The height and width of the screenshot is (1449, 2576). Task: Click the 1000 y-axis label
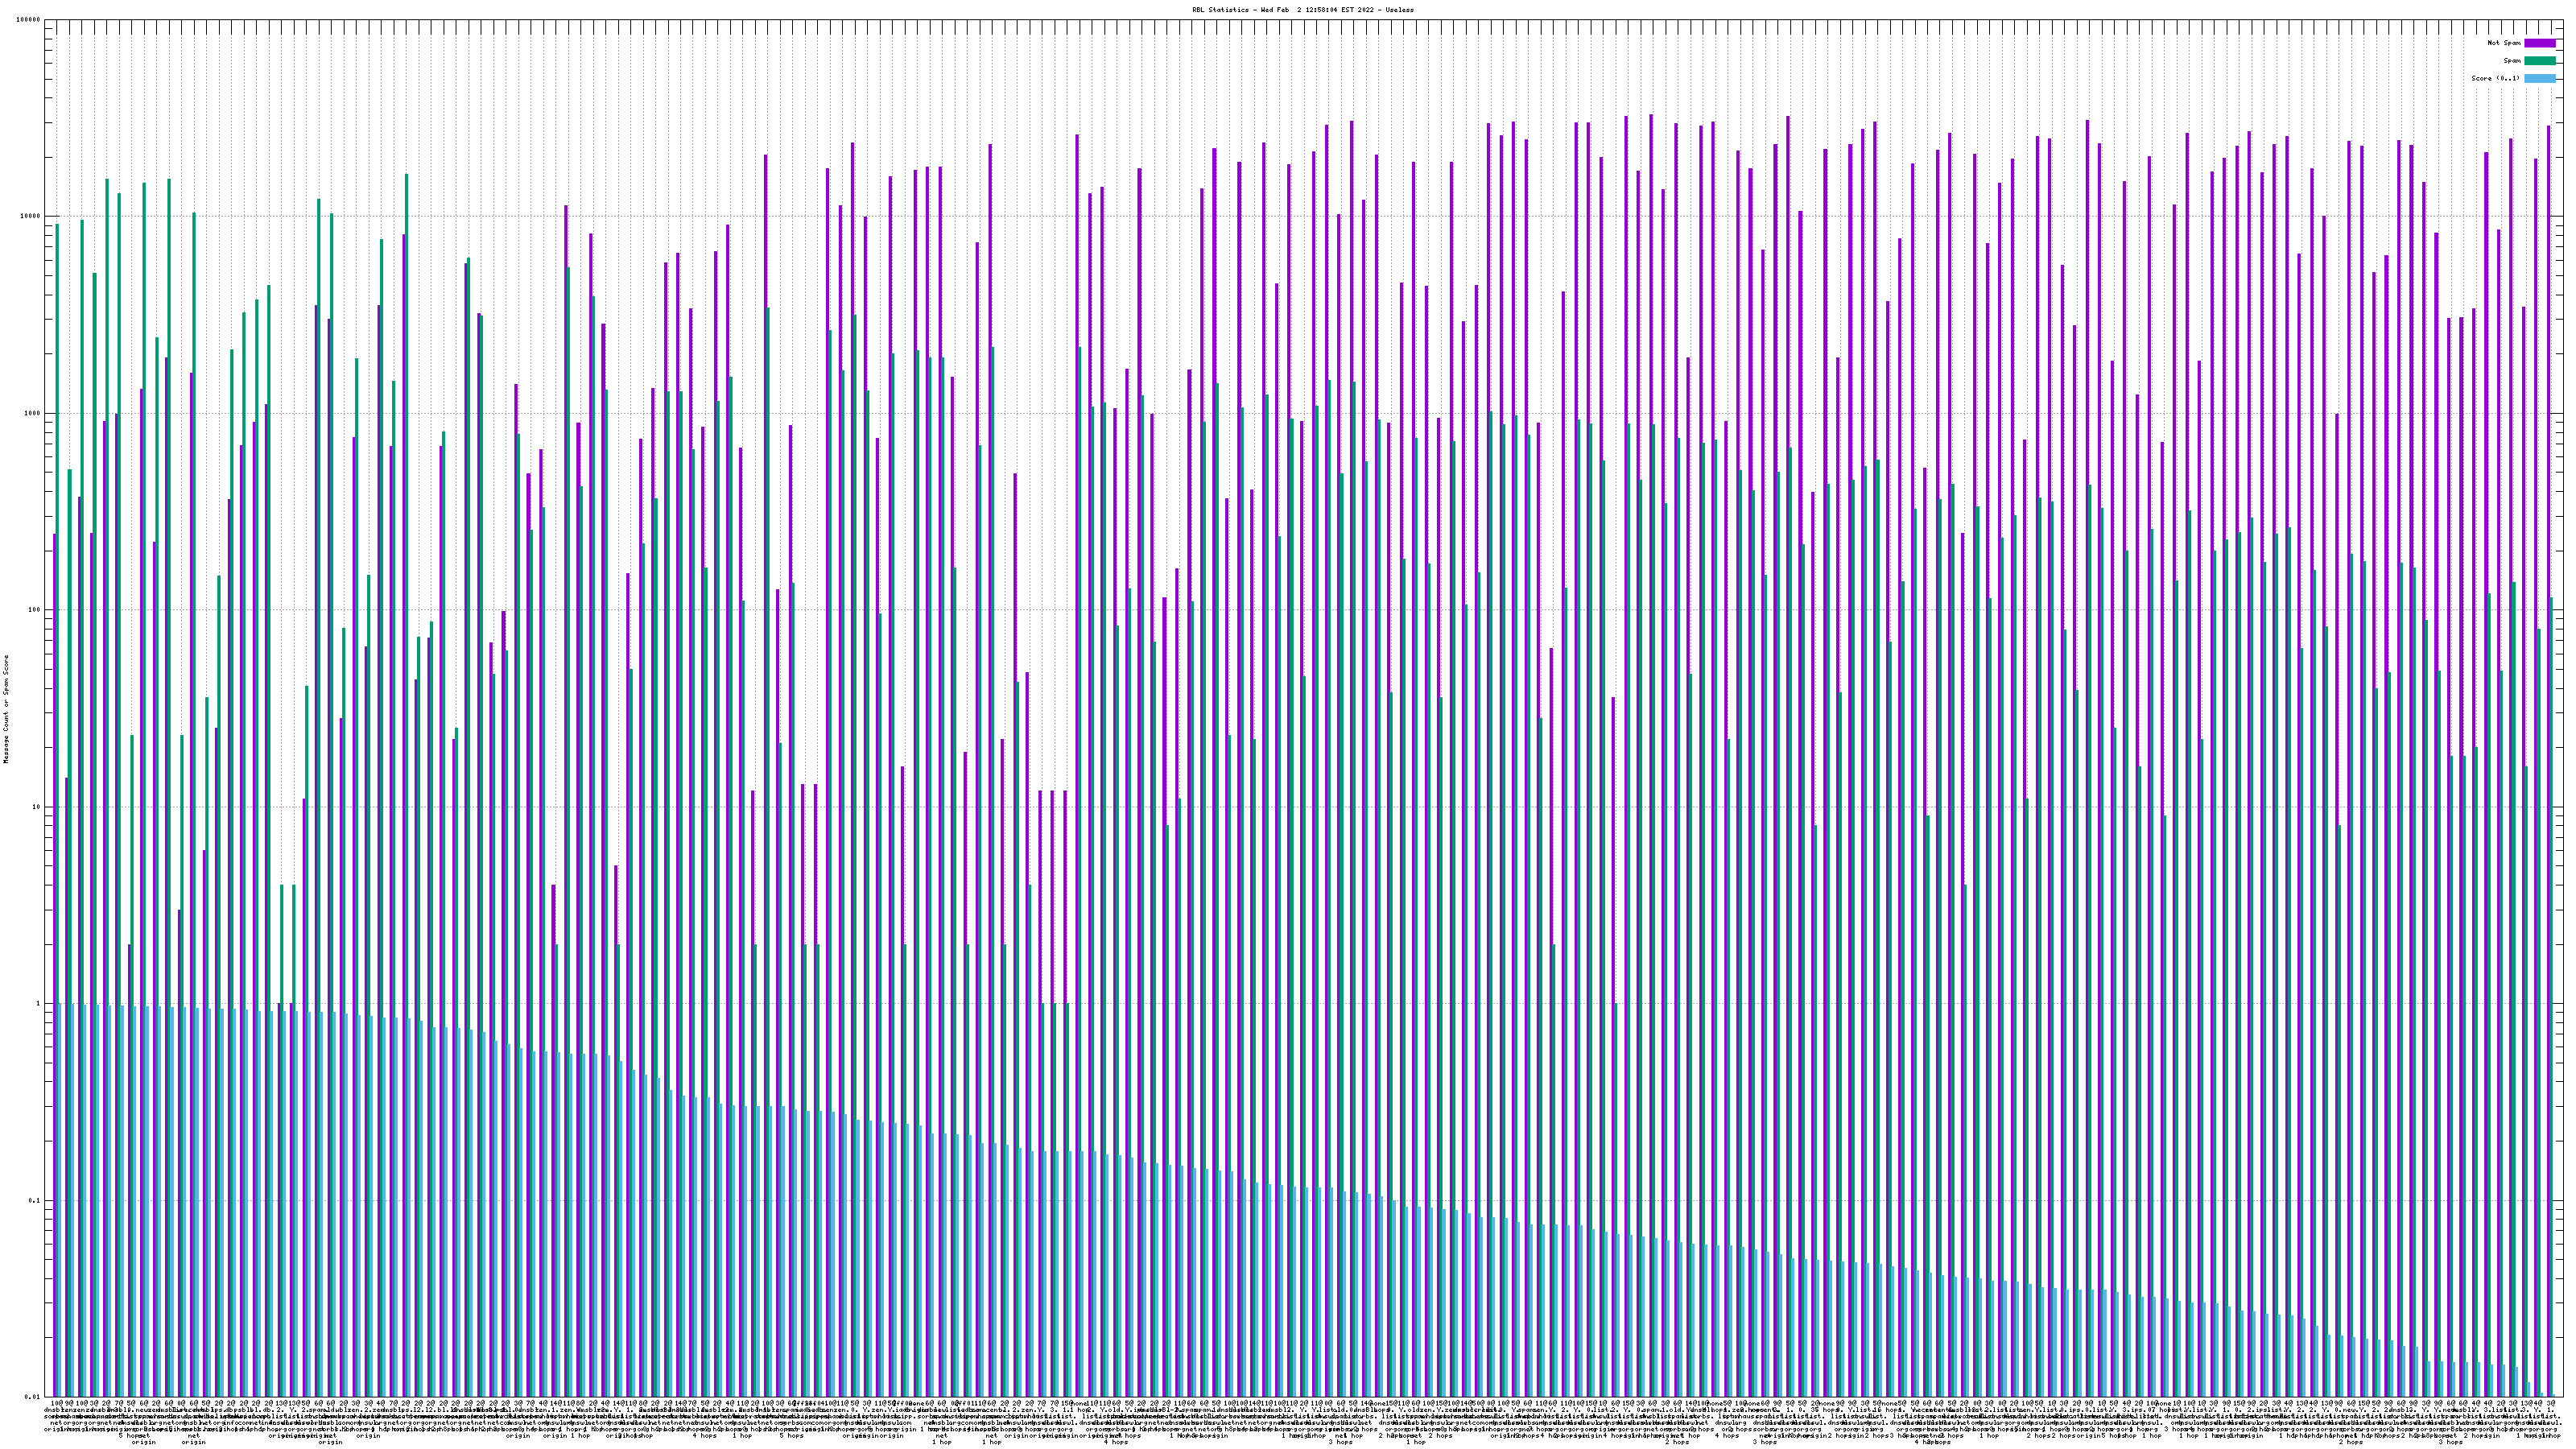(33, 413)
